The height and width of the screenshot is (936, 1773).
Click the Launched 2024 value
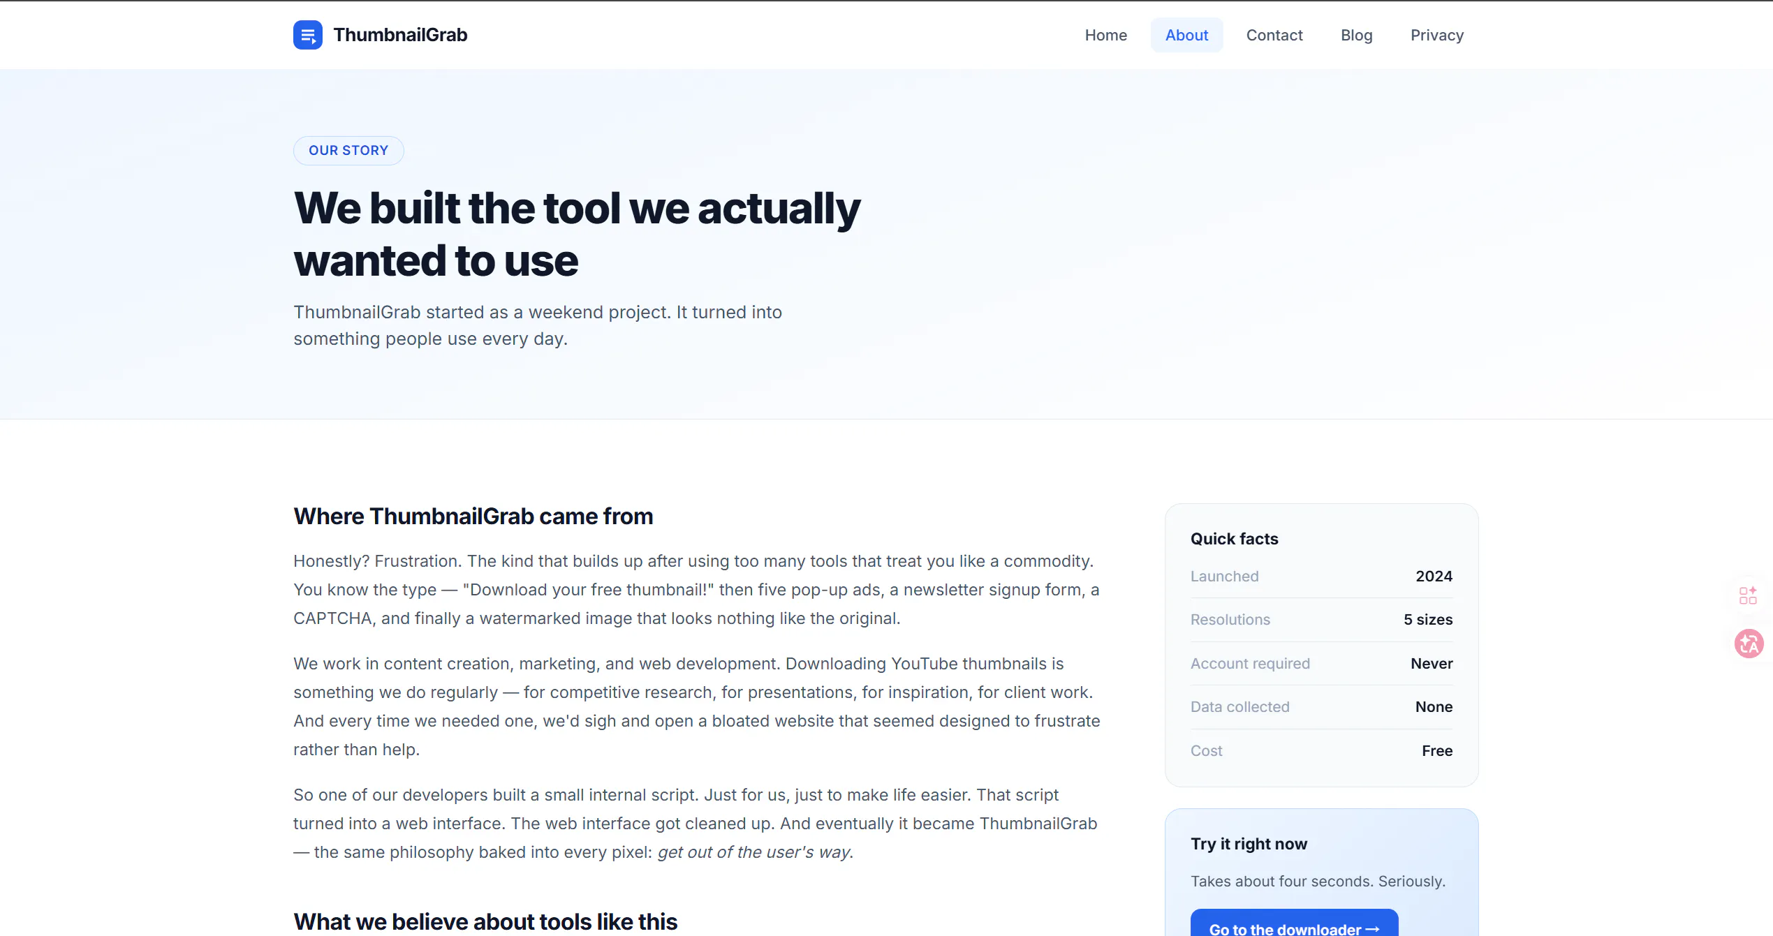tap(1434, 577)
